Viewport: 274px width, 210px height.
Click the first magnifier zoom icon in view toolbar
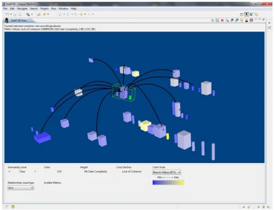coord(232,21)
